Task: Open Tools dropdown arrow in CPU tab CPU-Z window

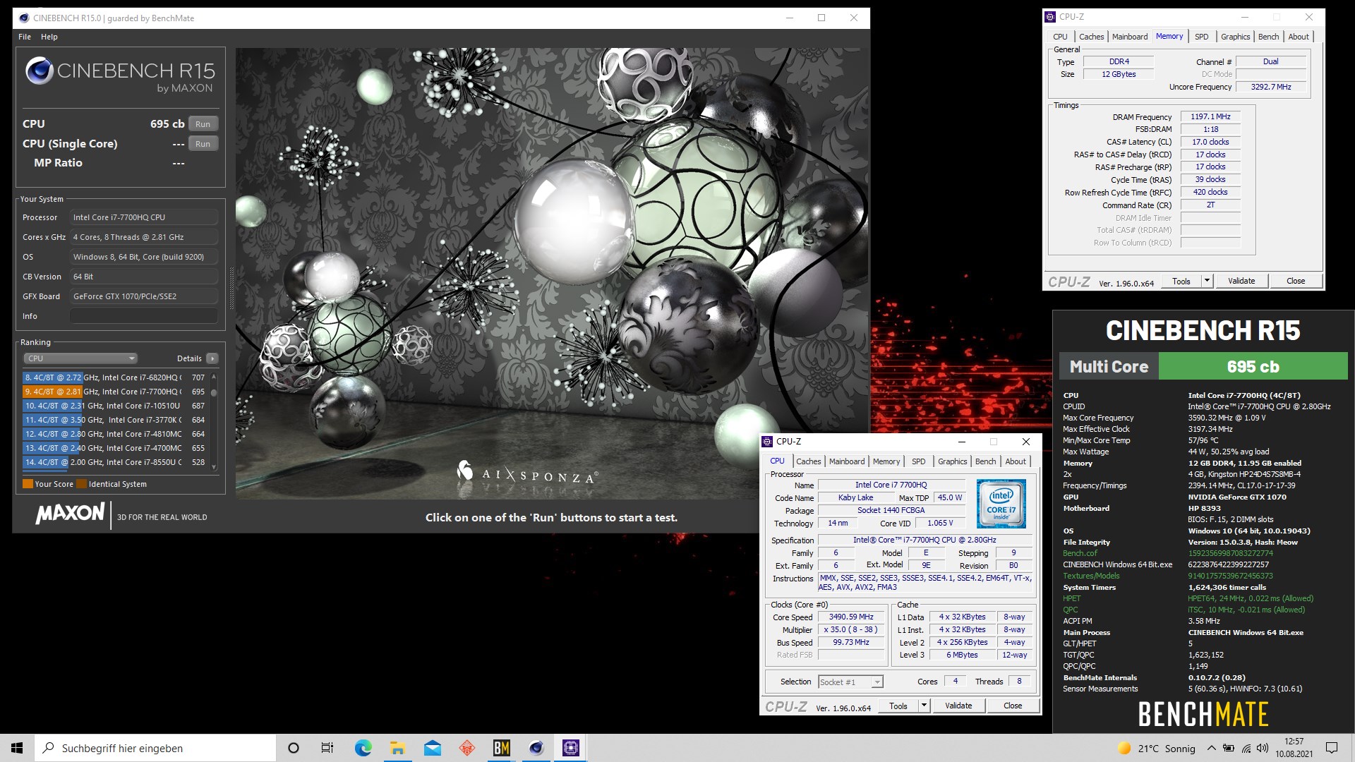Action: 923,706
